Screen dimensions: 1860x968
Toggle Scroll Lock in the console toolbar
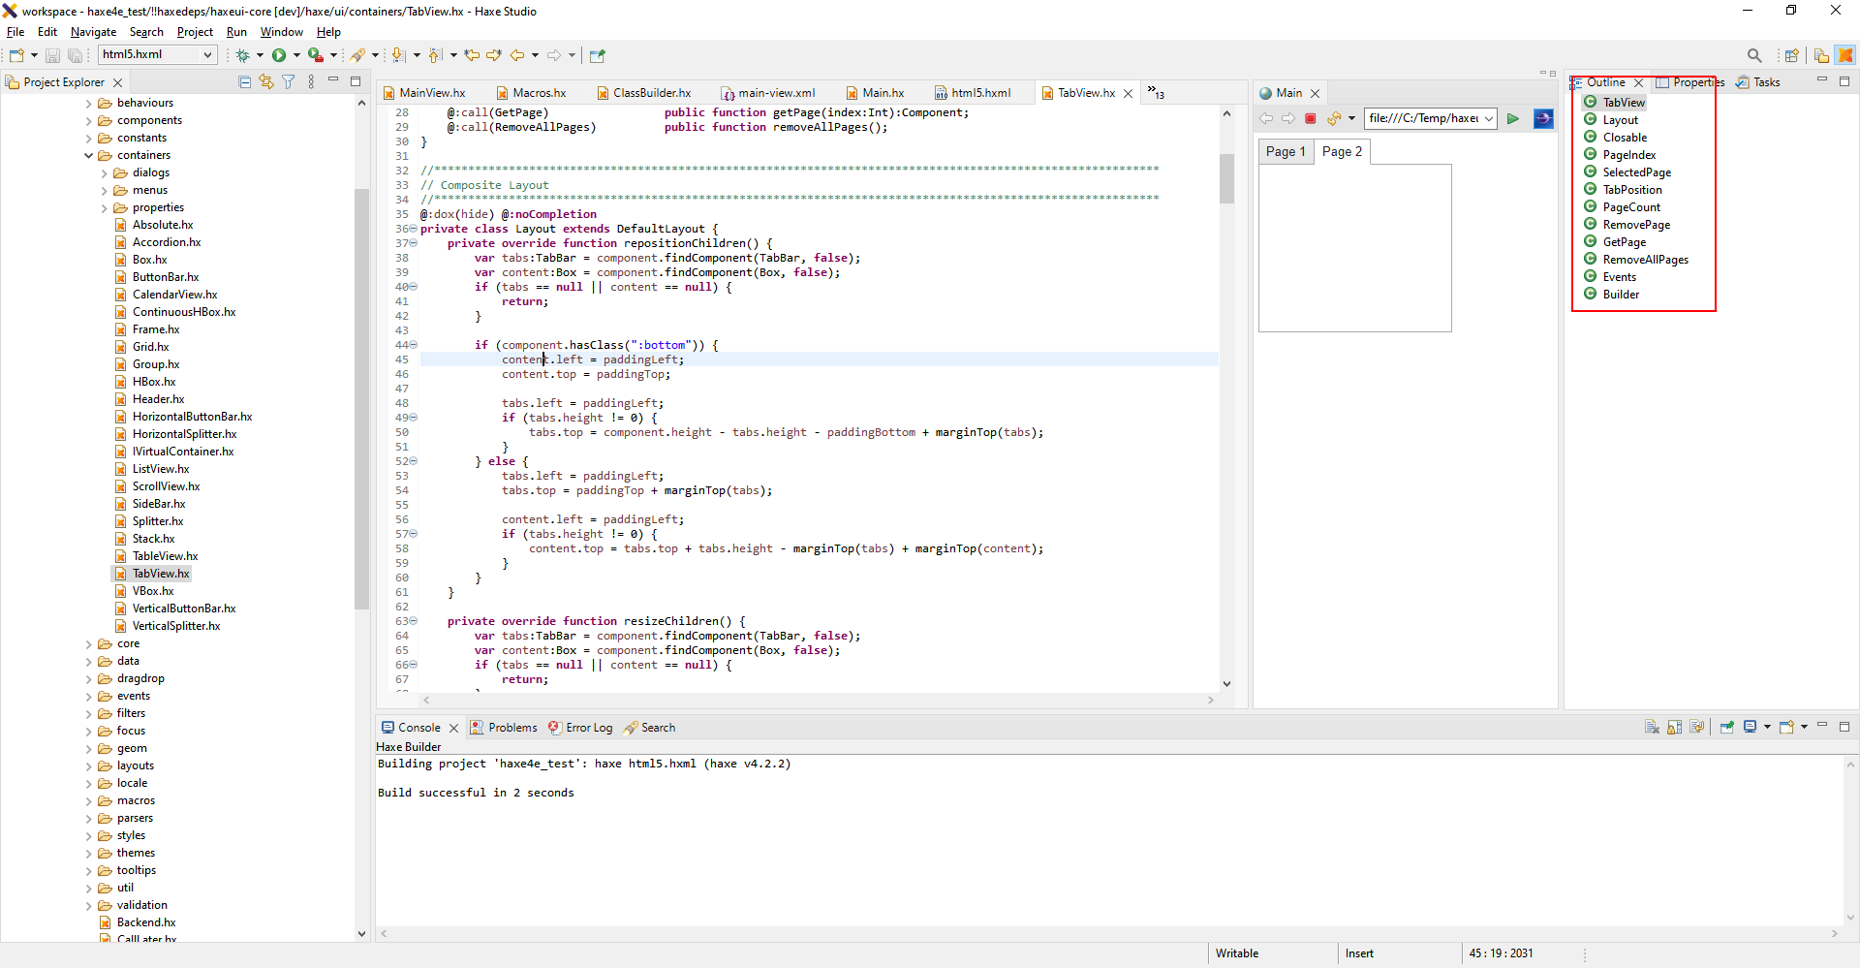(x=1675, y=727)
